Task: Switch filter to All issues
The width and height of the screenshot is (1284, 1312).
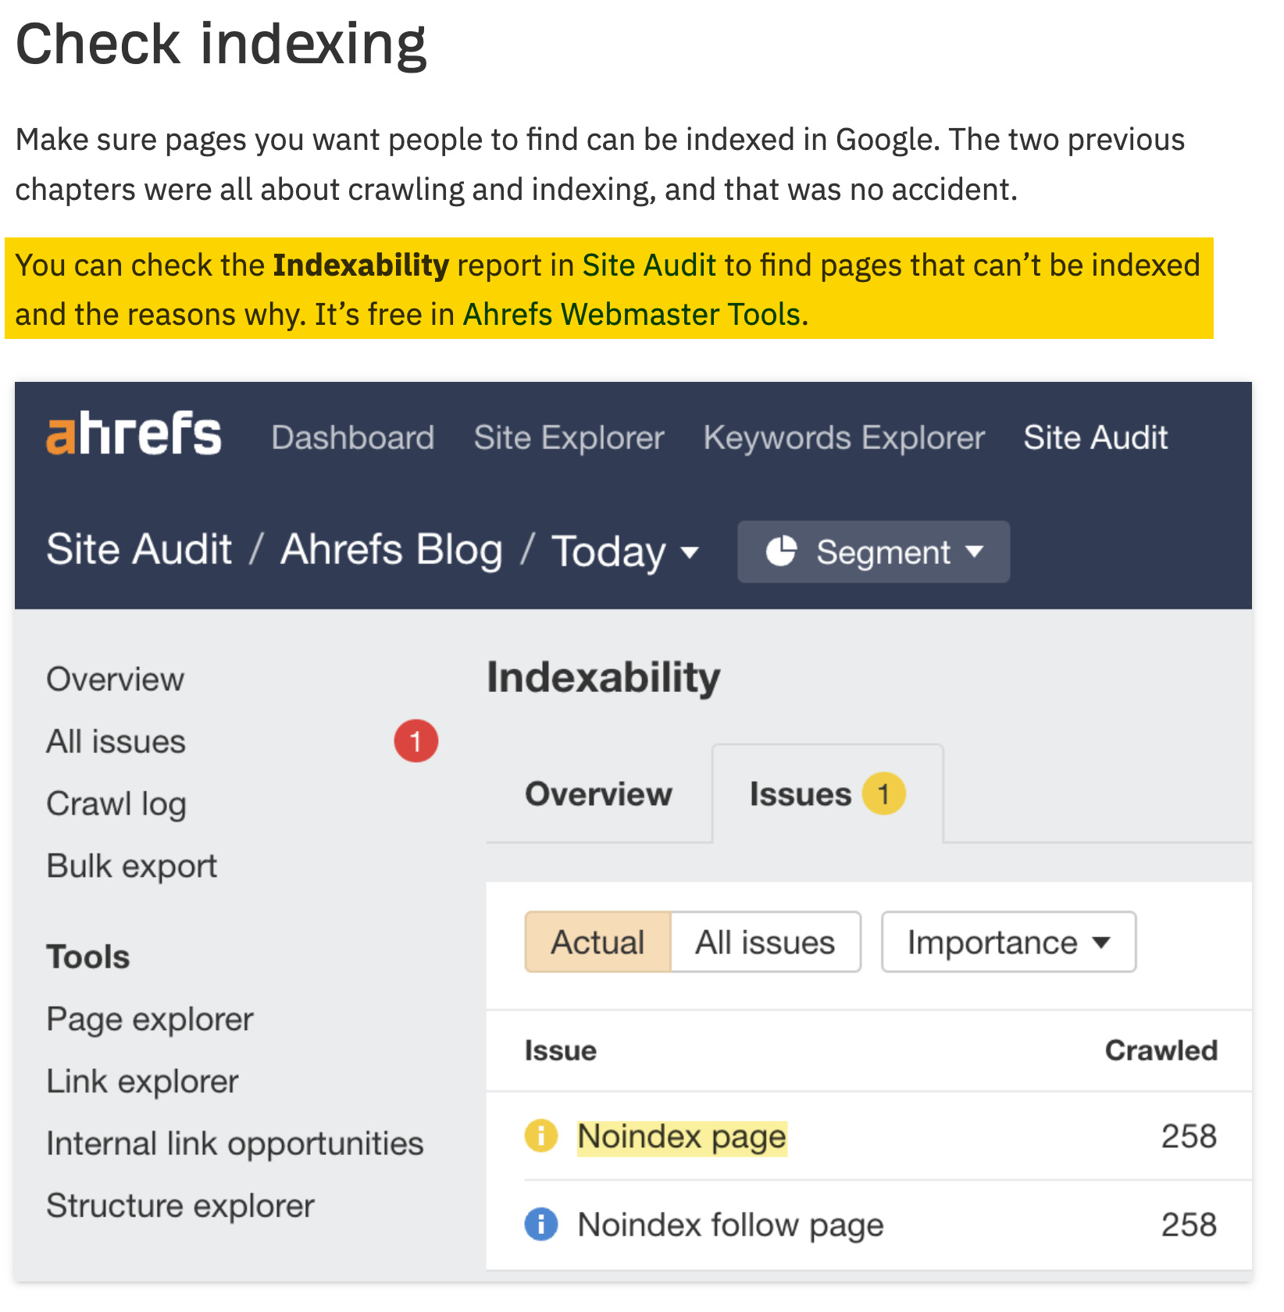Action: tap(764, 942)
